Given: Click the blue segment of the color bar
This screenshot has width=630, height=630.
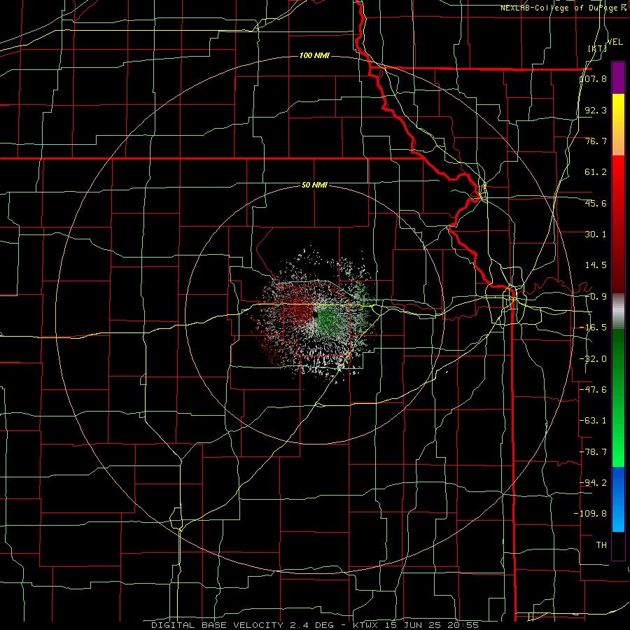Looking at the screenshot, I should click(618, 499).
